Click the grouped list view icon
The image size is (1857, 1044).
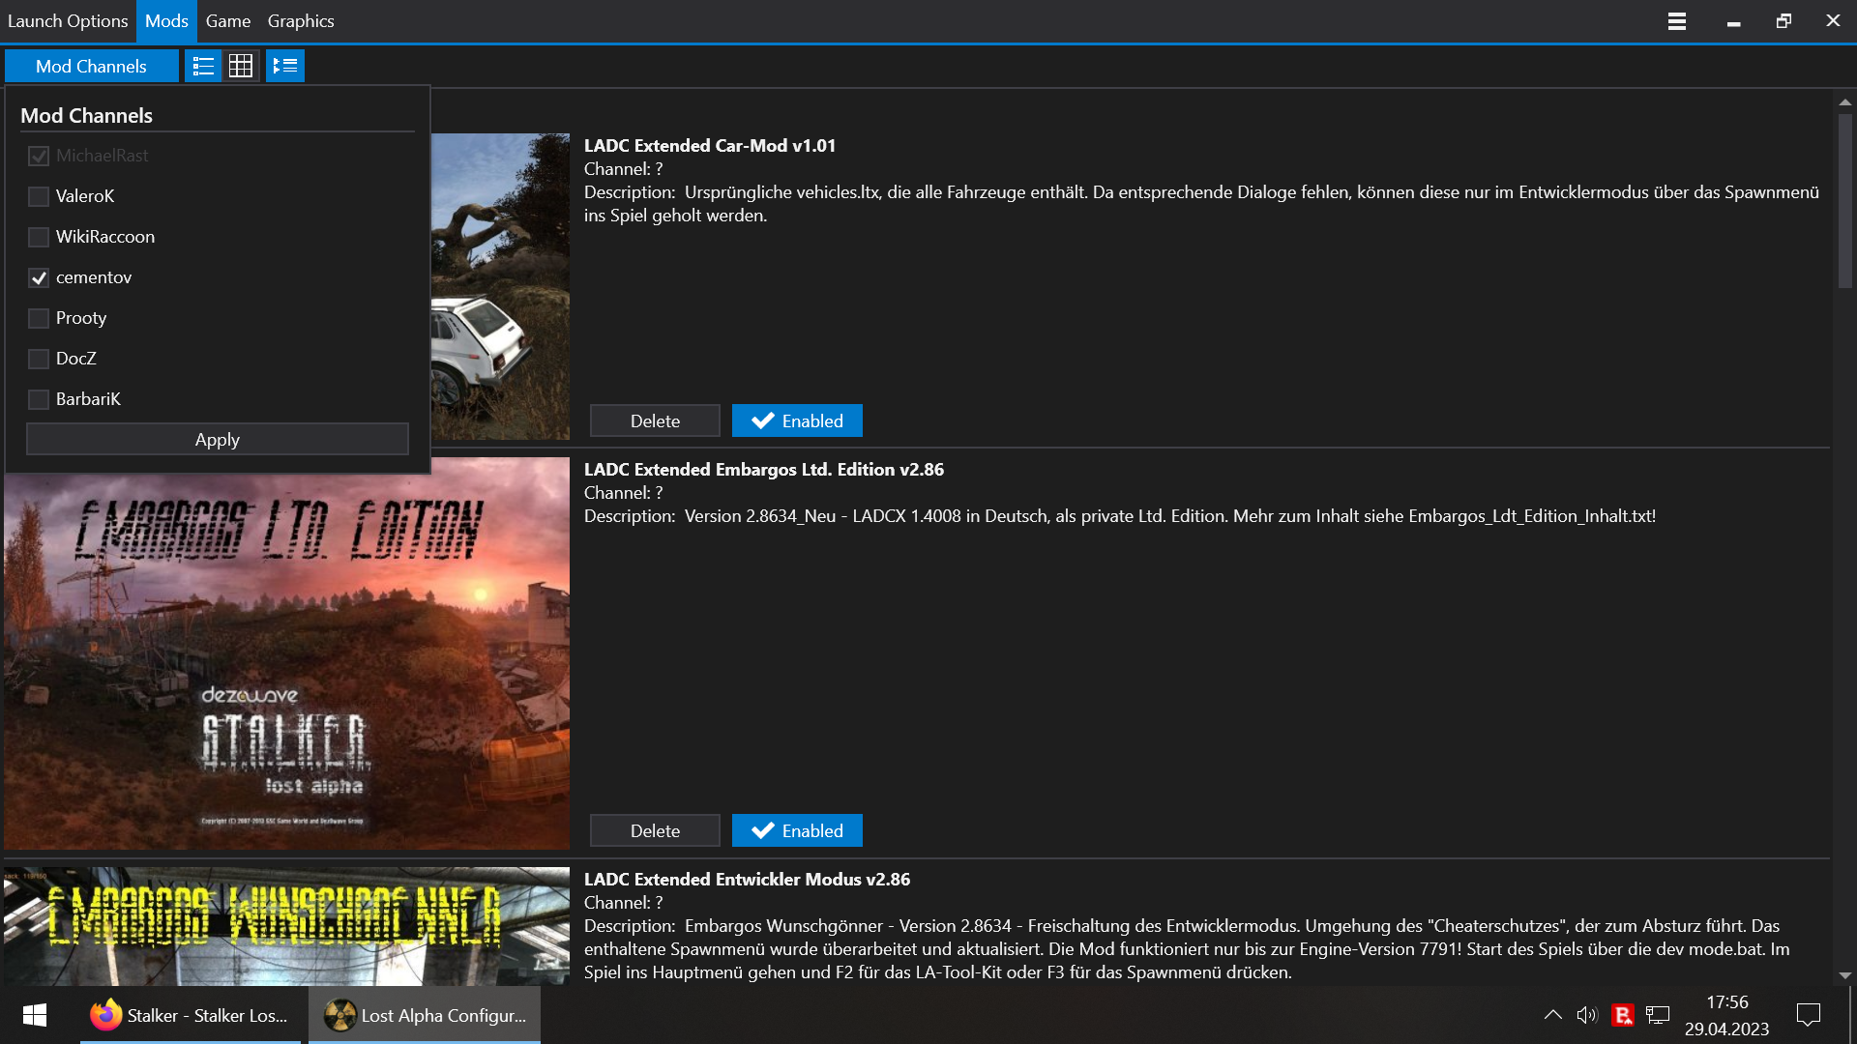(285, 66)
